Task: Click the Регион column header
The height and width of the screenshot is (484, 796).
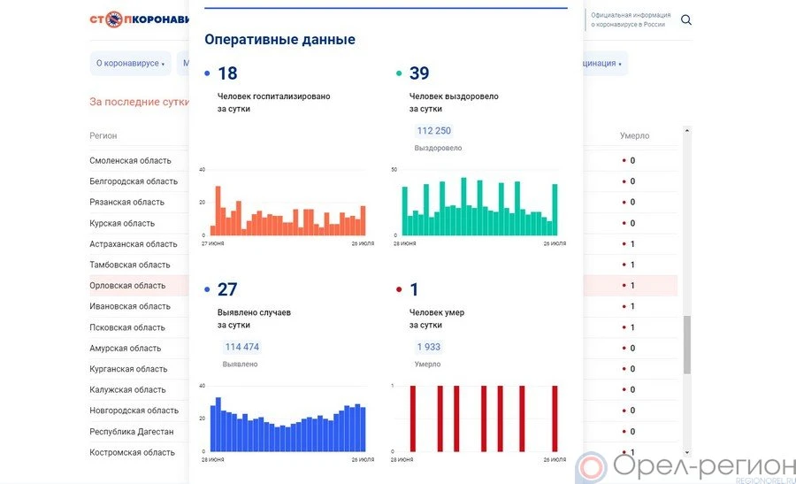Action: pyautogui.click(x=103, y=136)
